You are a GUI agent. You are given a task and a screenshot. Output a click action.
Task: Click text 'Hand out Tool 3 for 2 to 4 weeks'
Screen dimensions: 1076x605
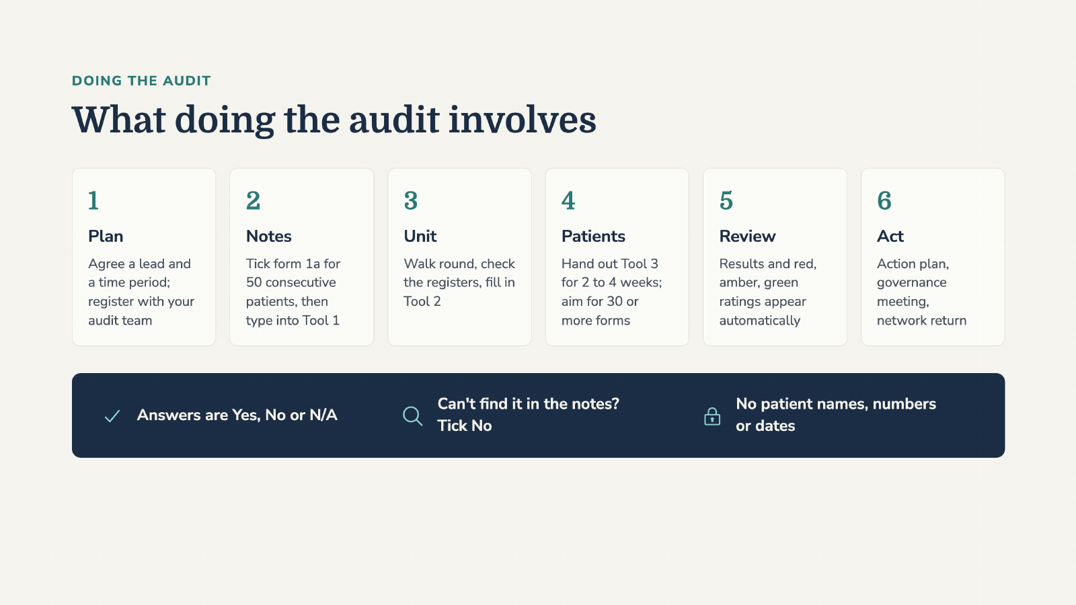611,273
